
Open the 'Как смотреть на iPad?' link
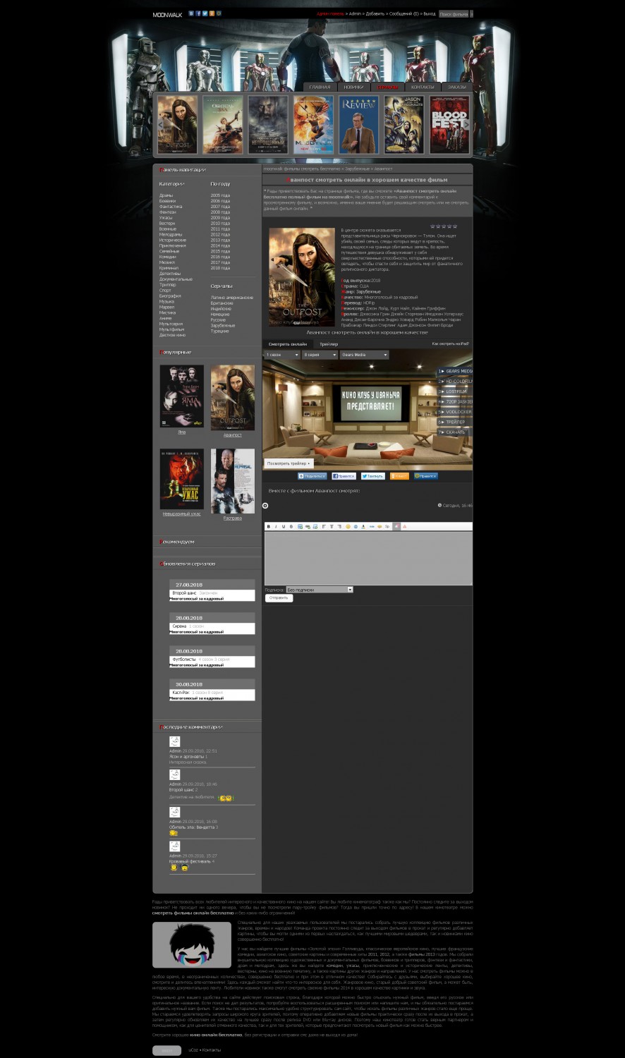(451, 343)
